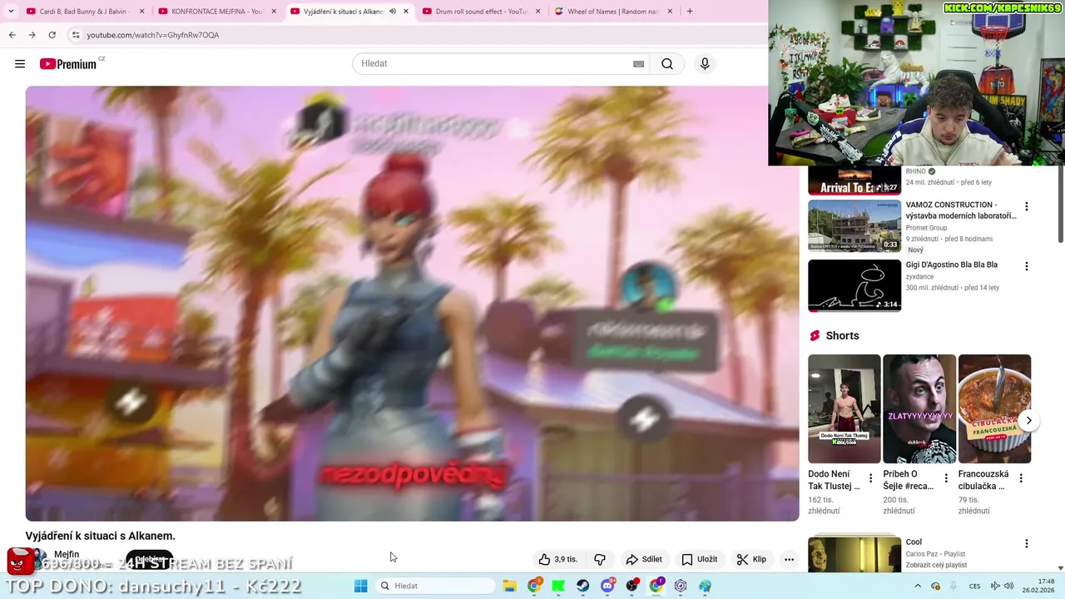Open Gigi D'Agostino Bla Bla Bla thumbnail
This screenshot has height=599, width=1065.
pos(854,285)
